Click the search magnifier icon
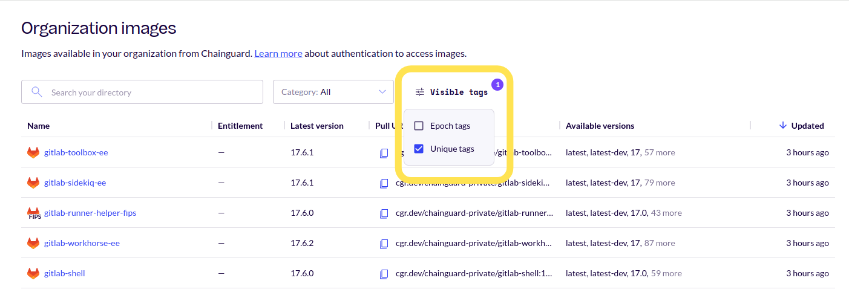Viewport: 849px width, 295px height. click(x=37, y=92)
